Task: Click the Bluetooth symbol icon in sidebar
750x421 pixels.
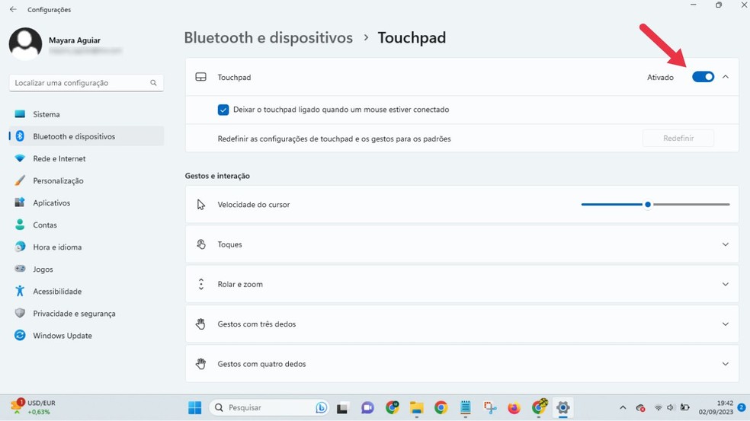Action: pyautogui.click(x=20, y=136)
